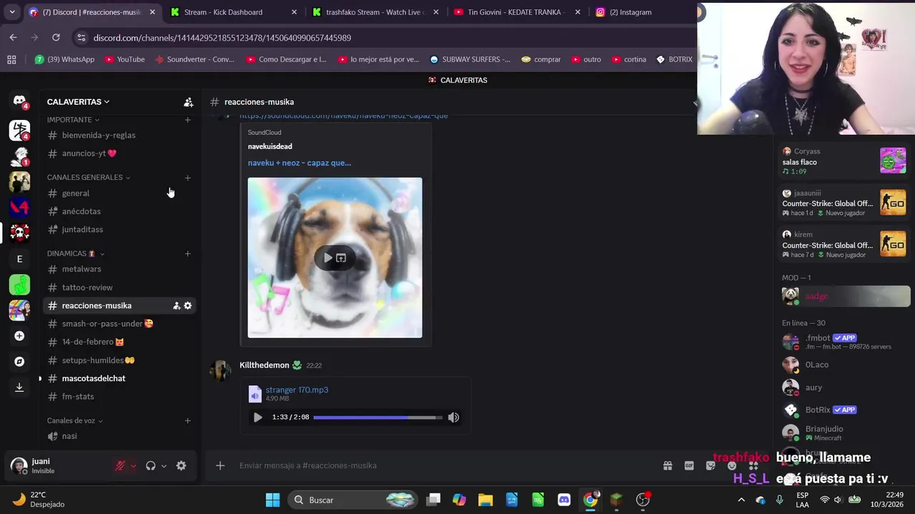Viewport: 915px width, 514px height.
Task: Show hidden system tray icons
Action: click(x=741, y=500)
